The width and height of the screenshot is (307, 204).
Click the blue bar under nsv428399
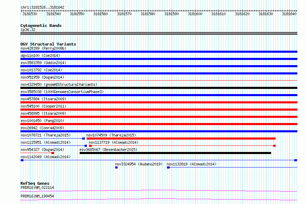(159, 52)
